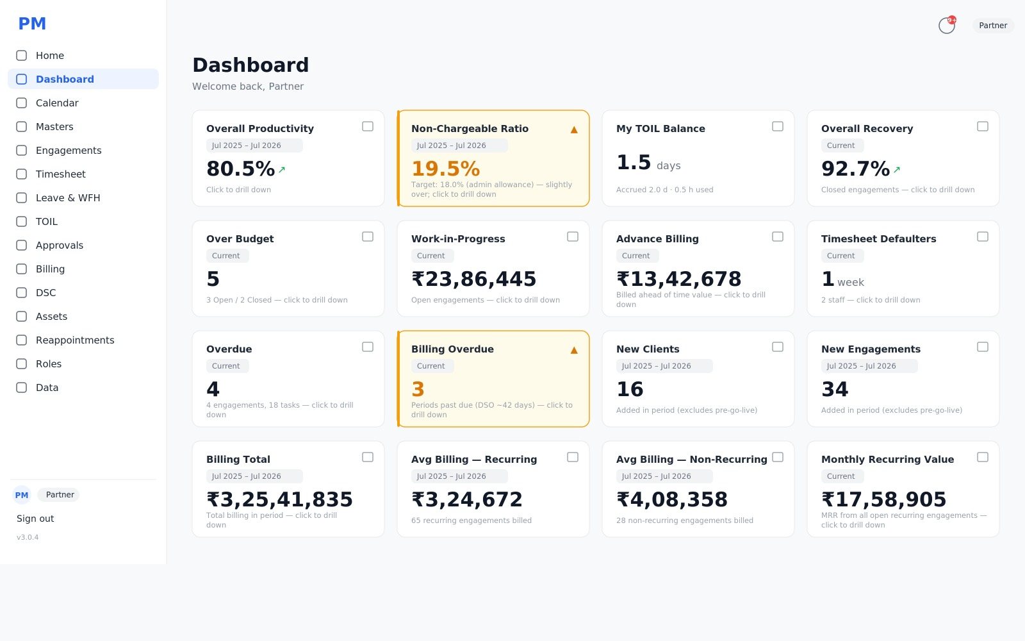
Task: Click the 19.5% value to drill down
Action: [x=445, y=169]
